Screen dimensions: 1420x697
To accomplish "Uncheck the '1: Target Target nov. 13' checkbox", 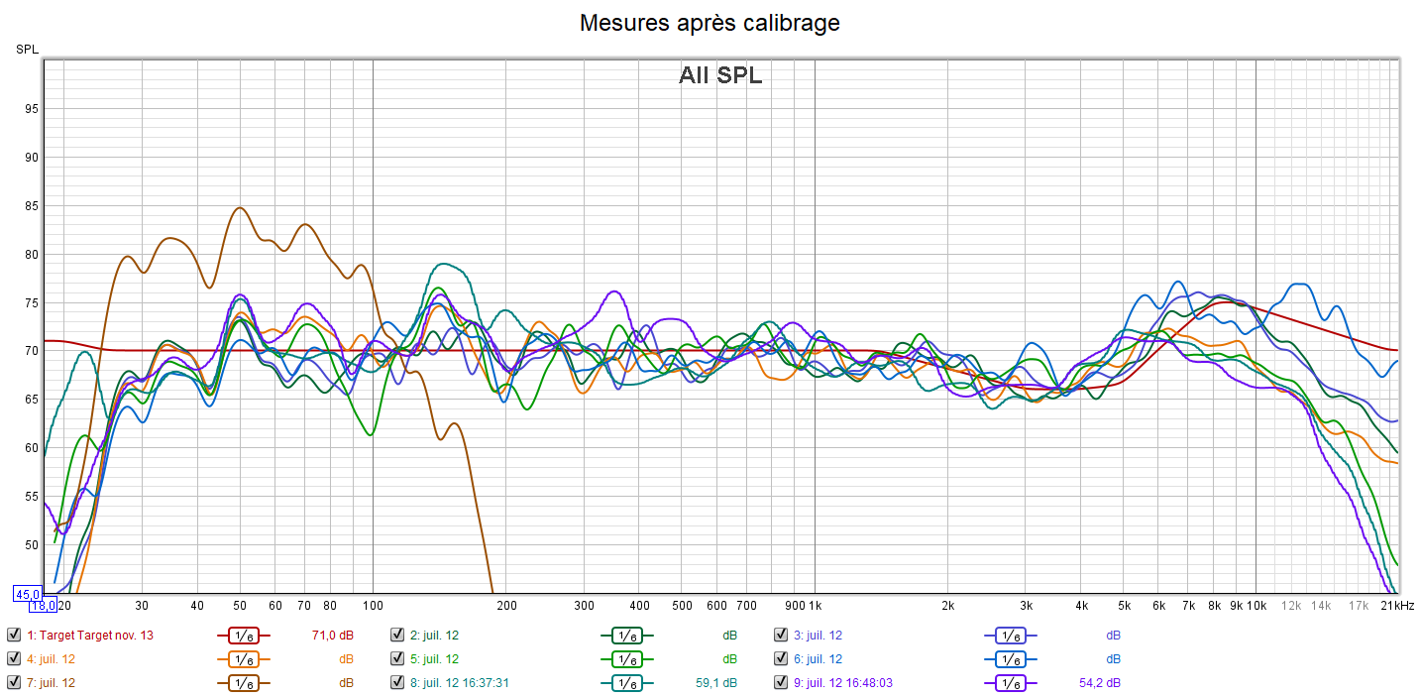I will 14,636.
